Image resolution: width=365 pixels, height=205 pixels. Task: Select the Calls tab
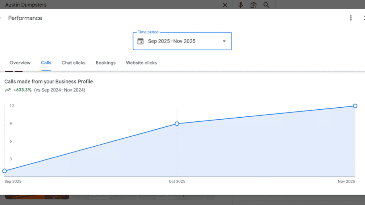(46, 63)
